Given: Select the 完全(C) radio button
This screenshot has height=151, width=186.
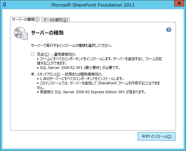Looking at the screenshot, I should (33, 54).
